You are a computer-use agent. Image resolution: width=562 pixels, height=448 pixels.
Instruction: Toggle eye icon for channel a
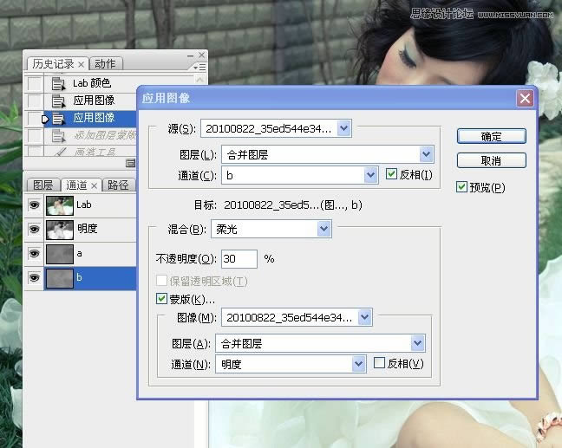pyautogui.click(x=34, y=254)
